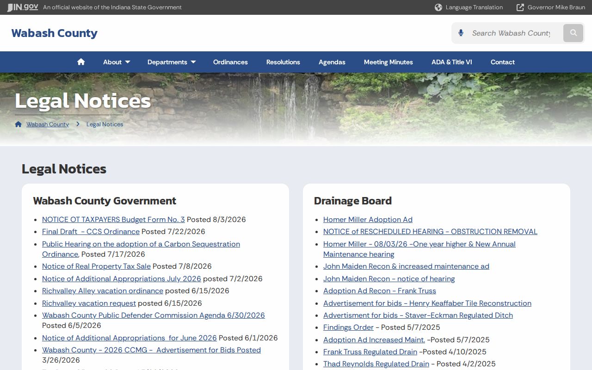Open Notice of Additional Appropriations July 2026
592x370 pixels.
[122, 279]
